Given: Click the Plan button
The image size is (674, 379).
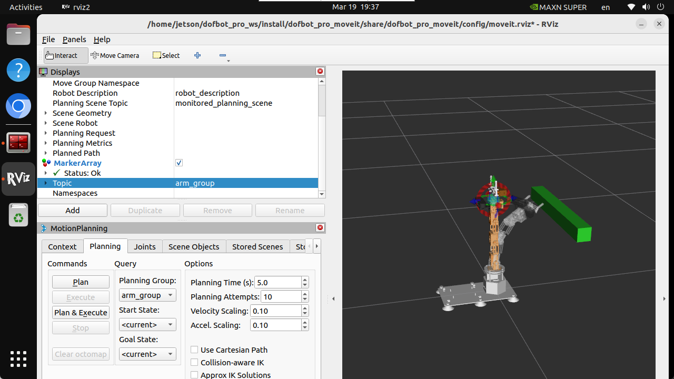Looking at the screenshot, I should (x=81, y=282).
